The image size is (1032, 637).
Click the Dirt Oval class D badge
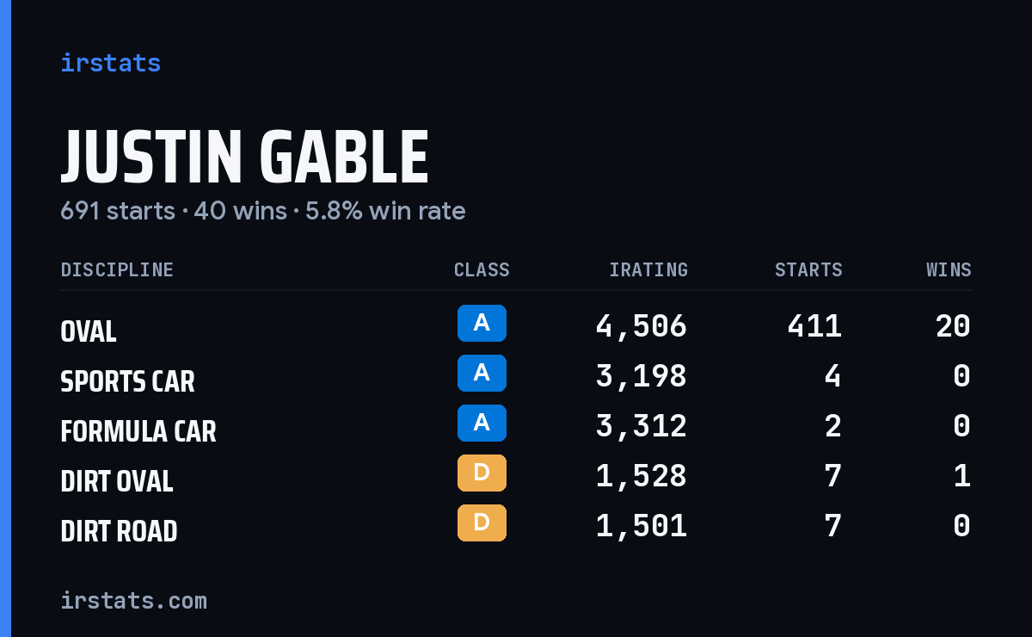point(482,473)
